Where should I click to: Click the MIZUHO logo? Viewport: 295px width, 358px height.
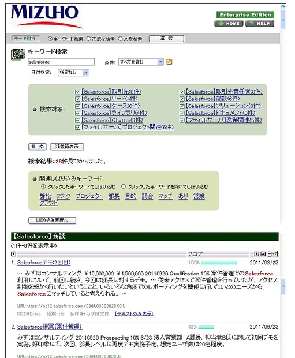(x=47, y=16)
